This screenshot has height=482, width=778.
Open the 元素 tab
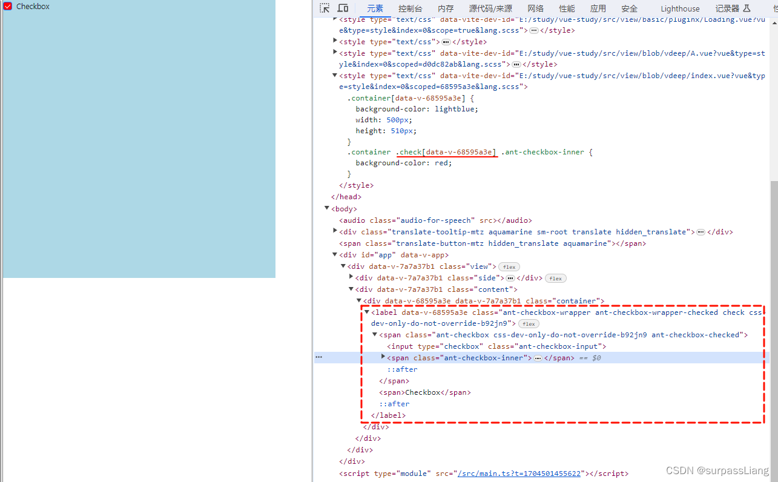click(x=375, y=8)
